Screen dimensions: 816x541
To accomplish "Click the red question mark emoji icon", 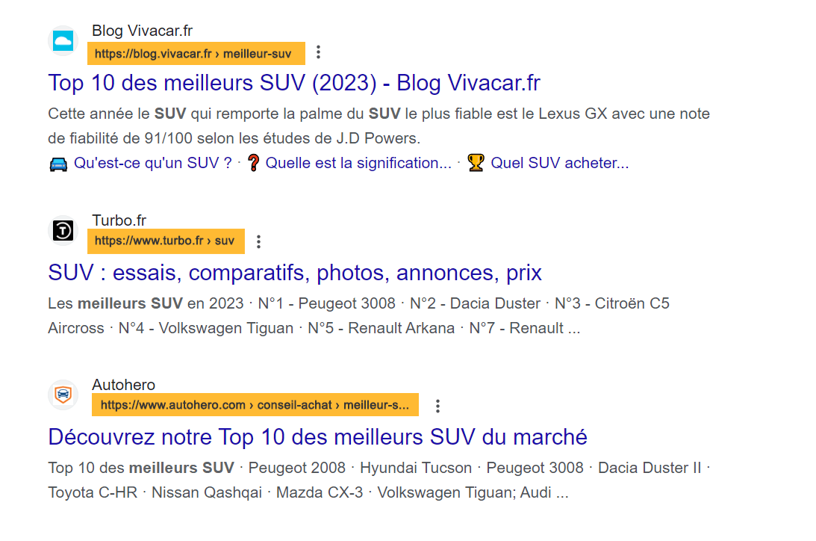I will [254, 162].
